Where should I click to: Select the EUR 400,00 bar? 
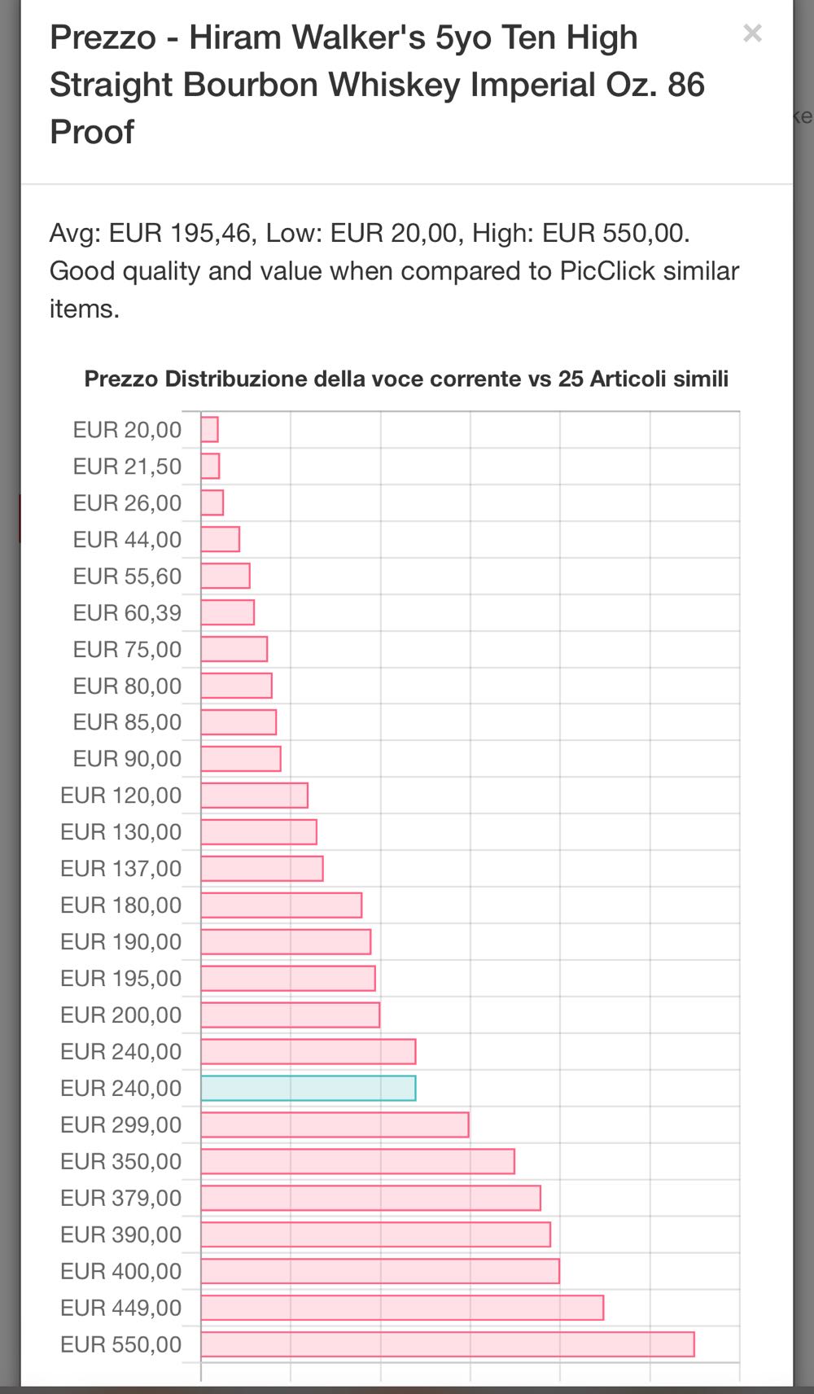pos(380,1271)
